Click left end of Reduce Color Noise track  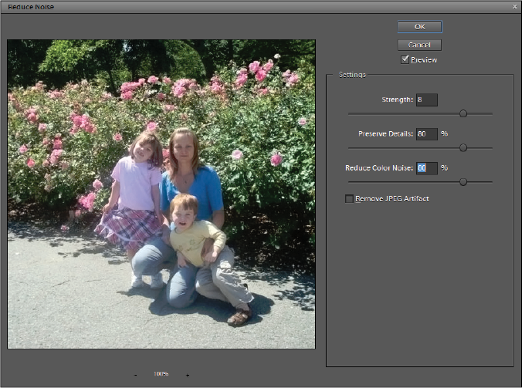tap(350, 182)
